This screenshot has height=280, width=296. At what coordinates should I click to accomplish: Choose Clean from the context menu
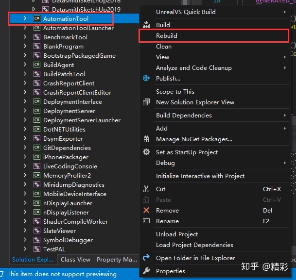tap(215, 47)
